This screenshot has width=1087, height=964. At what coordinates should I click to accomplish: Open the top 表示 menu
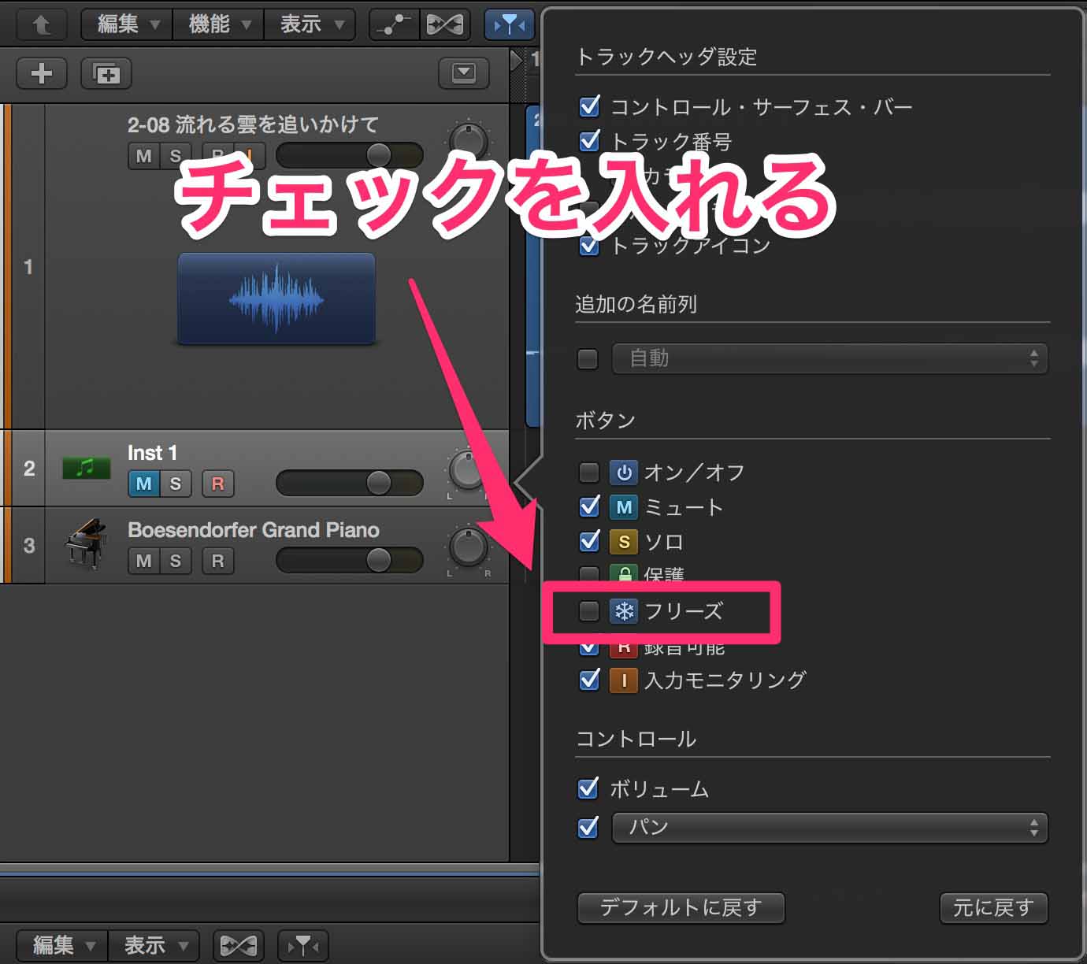point(310,24)
